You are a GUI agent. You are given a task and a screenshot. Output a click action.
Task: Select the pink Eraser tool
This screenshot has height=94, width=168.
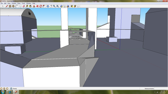tap(24, 6)
